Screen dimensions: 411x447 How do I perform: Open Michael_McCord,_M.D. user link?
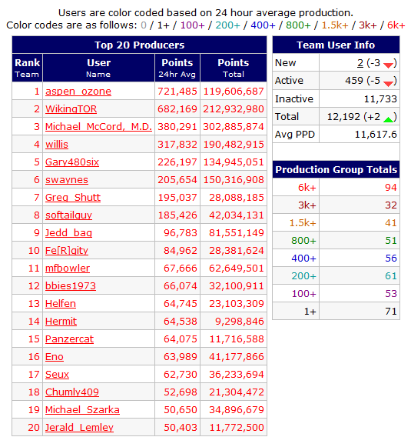coord(98,127)
